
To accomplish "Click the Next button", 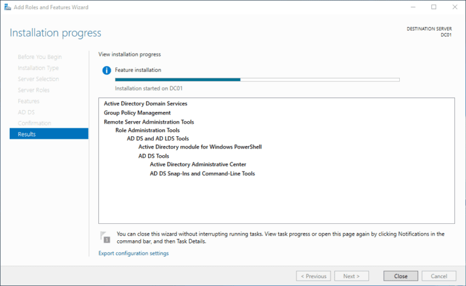I will point(351,276).
